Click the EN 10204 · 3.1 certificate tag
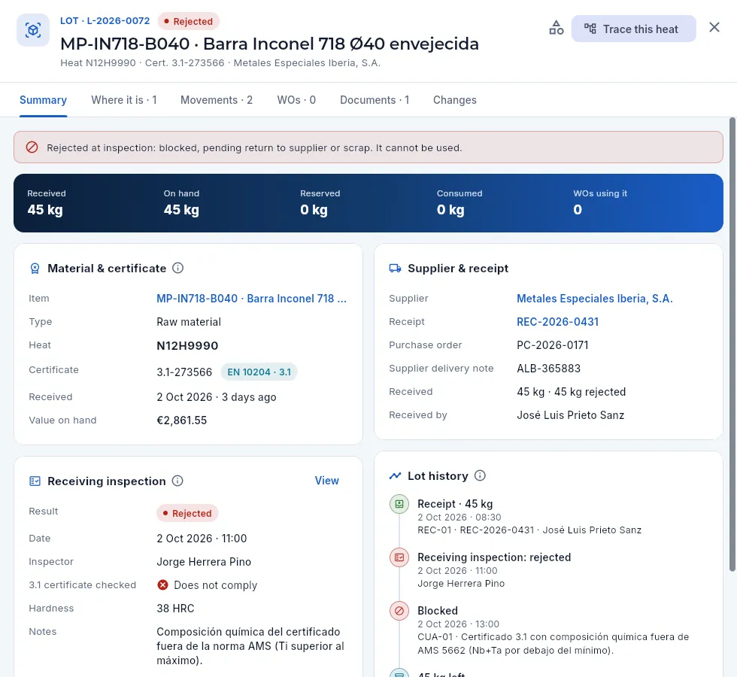The width and height of the screenshot is (737, 677). tap(259, 372)
